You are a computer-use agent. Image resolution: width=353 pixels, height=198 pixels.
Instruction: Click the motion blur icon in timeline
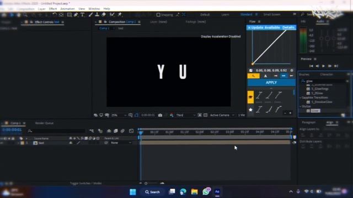pos(122,131)
